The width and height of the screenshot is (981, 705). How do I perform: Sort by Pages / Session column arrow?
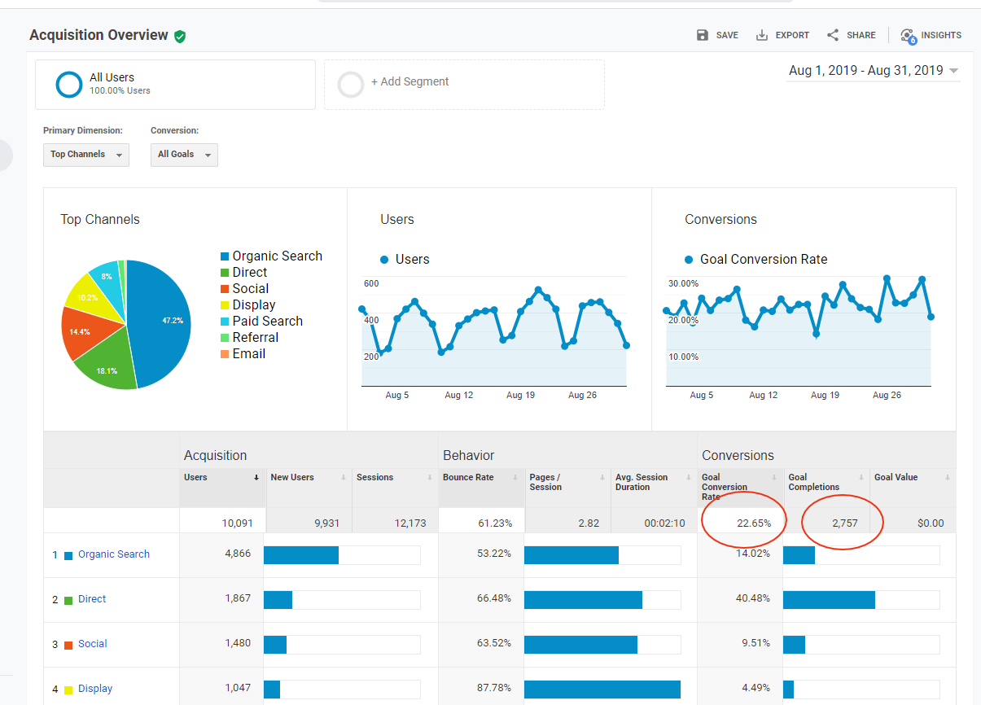(602, 478)
